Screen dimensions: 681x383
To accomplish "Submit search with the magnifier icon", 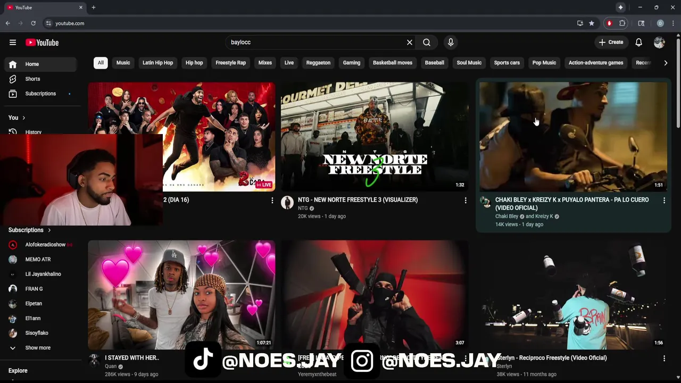I will (427, 43).
